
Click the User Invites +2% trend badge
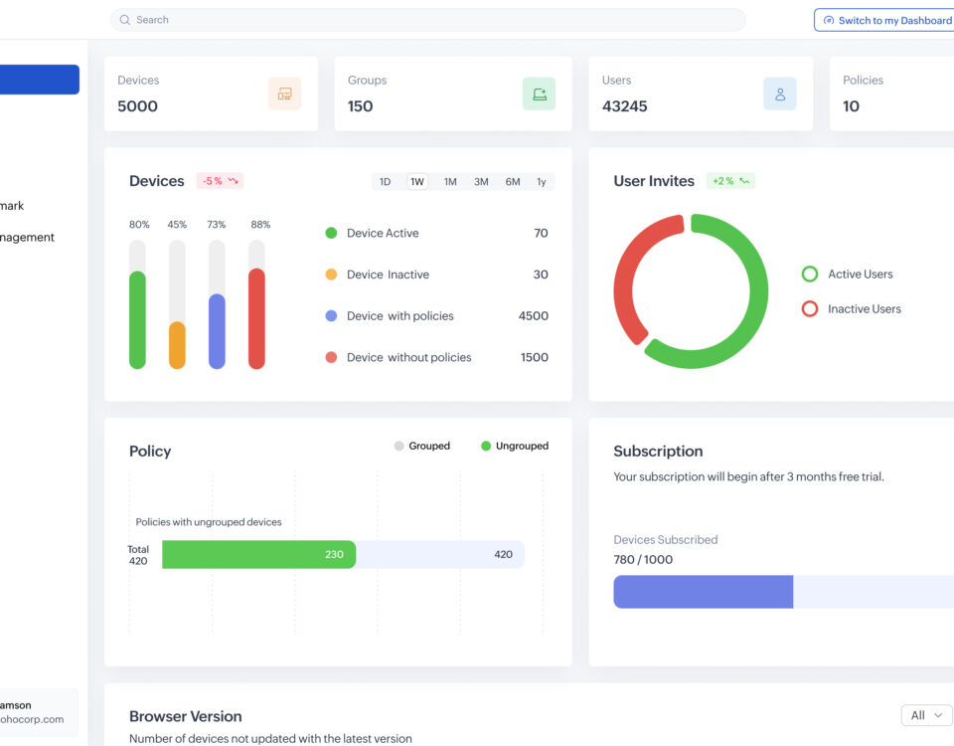[730, 181]
